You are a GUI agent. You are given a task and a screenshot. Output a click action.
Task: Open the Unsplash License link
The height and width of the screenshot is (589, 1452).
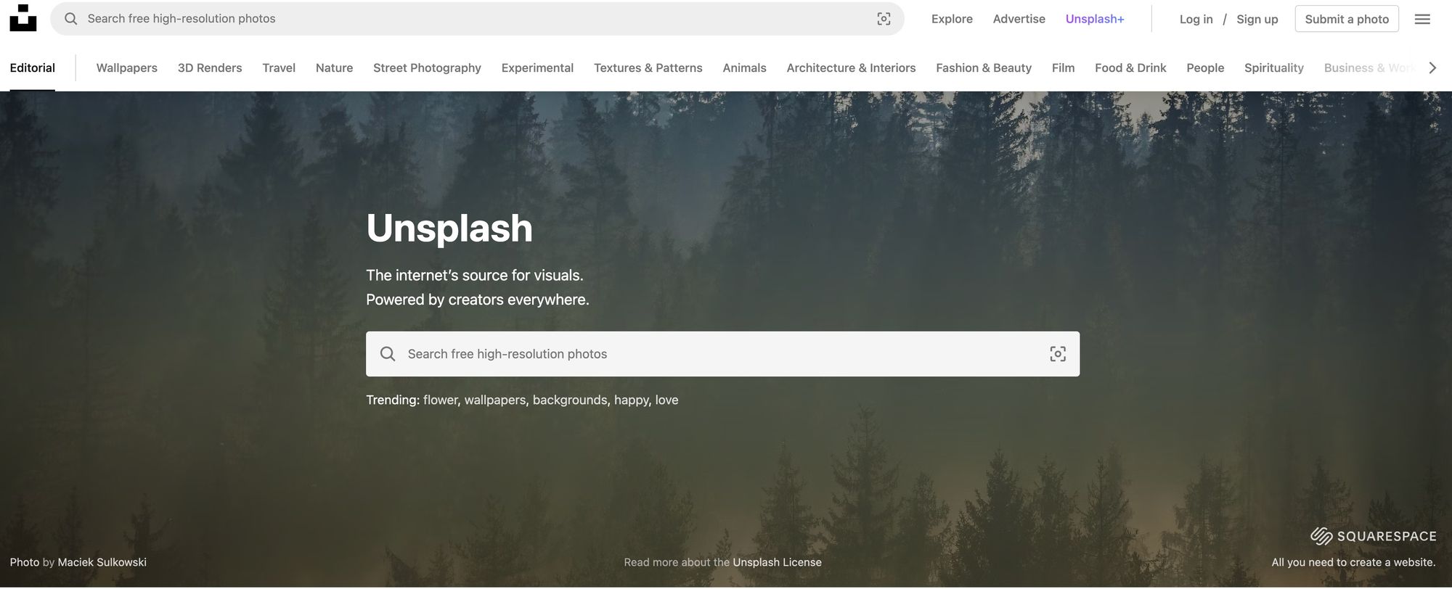[777, 562]
